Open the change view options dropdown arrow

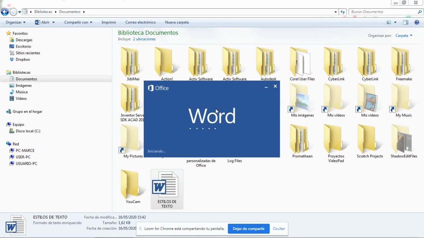click(395, 22)
